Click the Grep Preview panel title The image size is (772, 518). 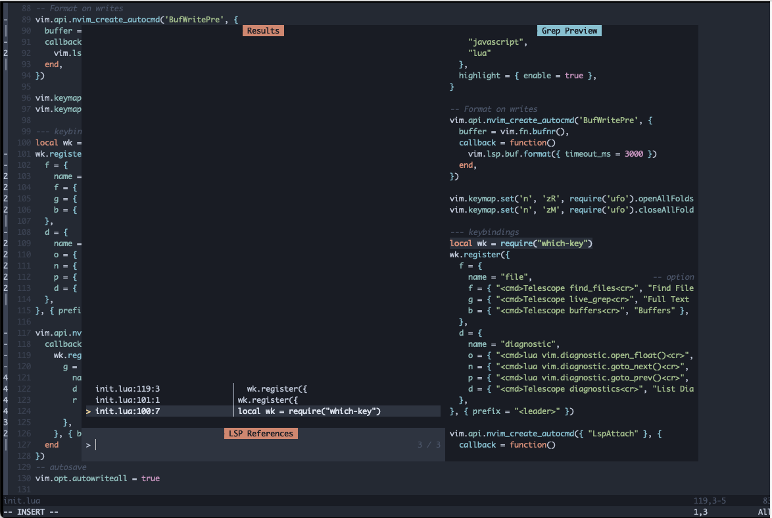569,30
